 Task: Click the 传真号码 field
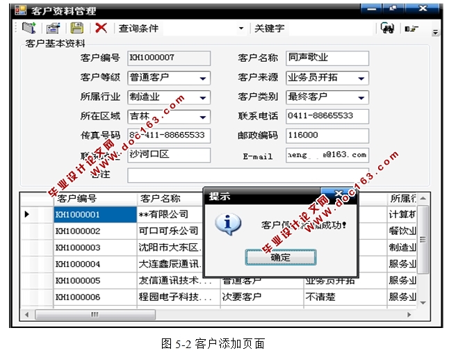coord(169,136)
